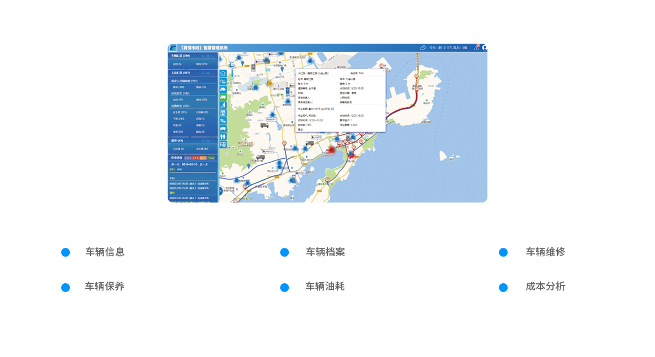This screenshot has width=655, height=357.
Task: Click 核定人员编制数 (397)
Action: point(184,81)
